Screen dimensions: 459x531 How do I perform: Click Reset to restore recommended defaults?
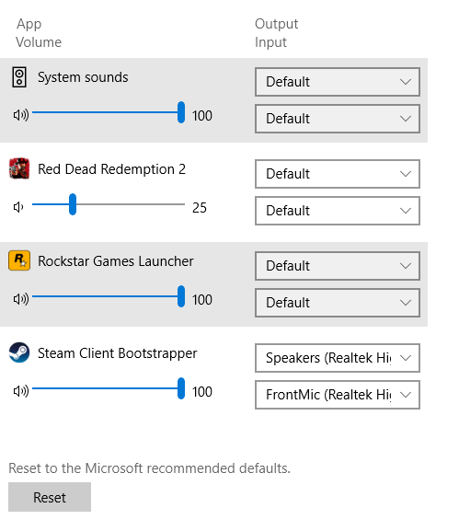click(x=50, y=497)
